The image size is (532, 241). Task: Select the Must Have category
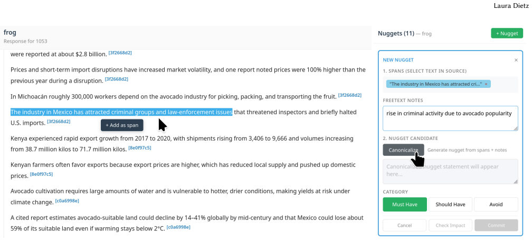click(405, 205)
